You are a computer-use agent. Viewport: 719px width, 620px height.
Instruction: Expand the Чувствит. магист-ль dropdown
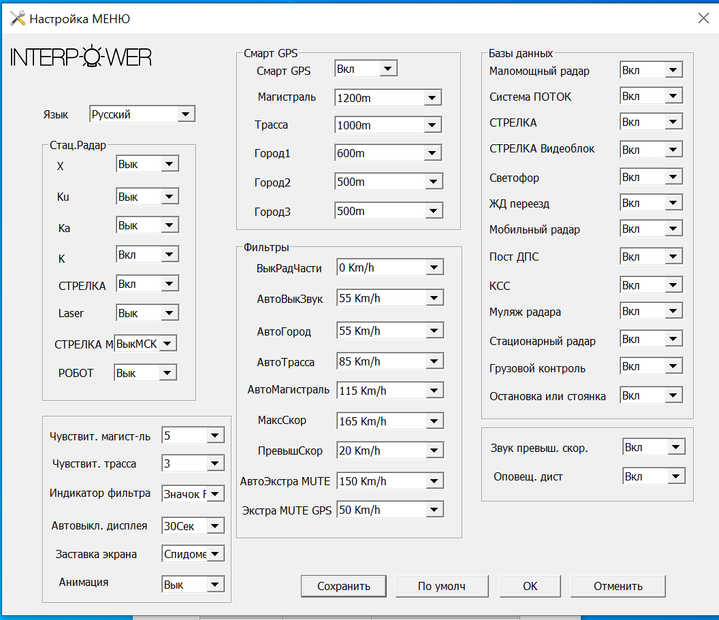coord(215,436)
